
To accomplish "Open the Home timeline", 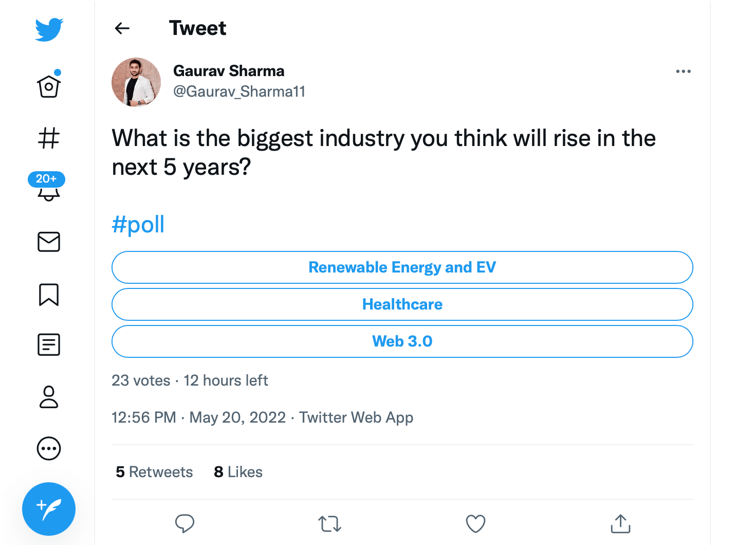I will pos(48,86).
